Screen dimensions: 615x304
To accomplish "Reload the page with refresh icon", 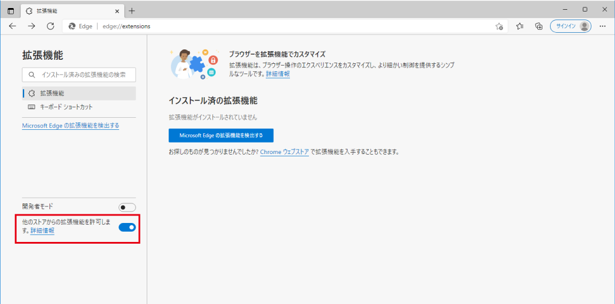I will coord(50,26).
